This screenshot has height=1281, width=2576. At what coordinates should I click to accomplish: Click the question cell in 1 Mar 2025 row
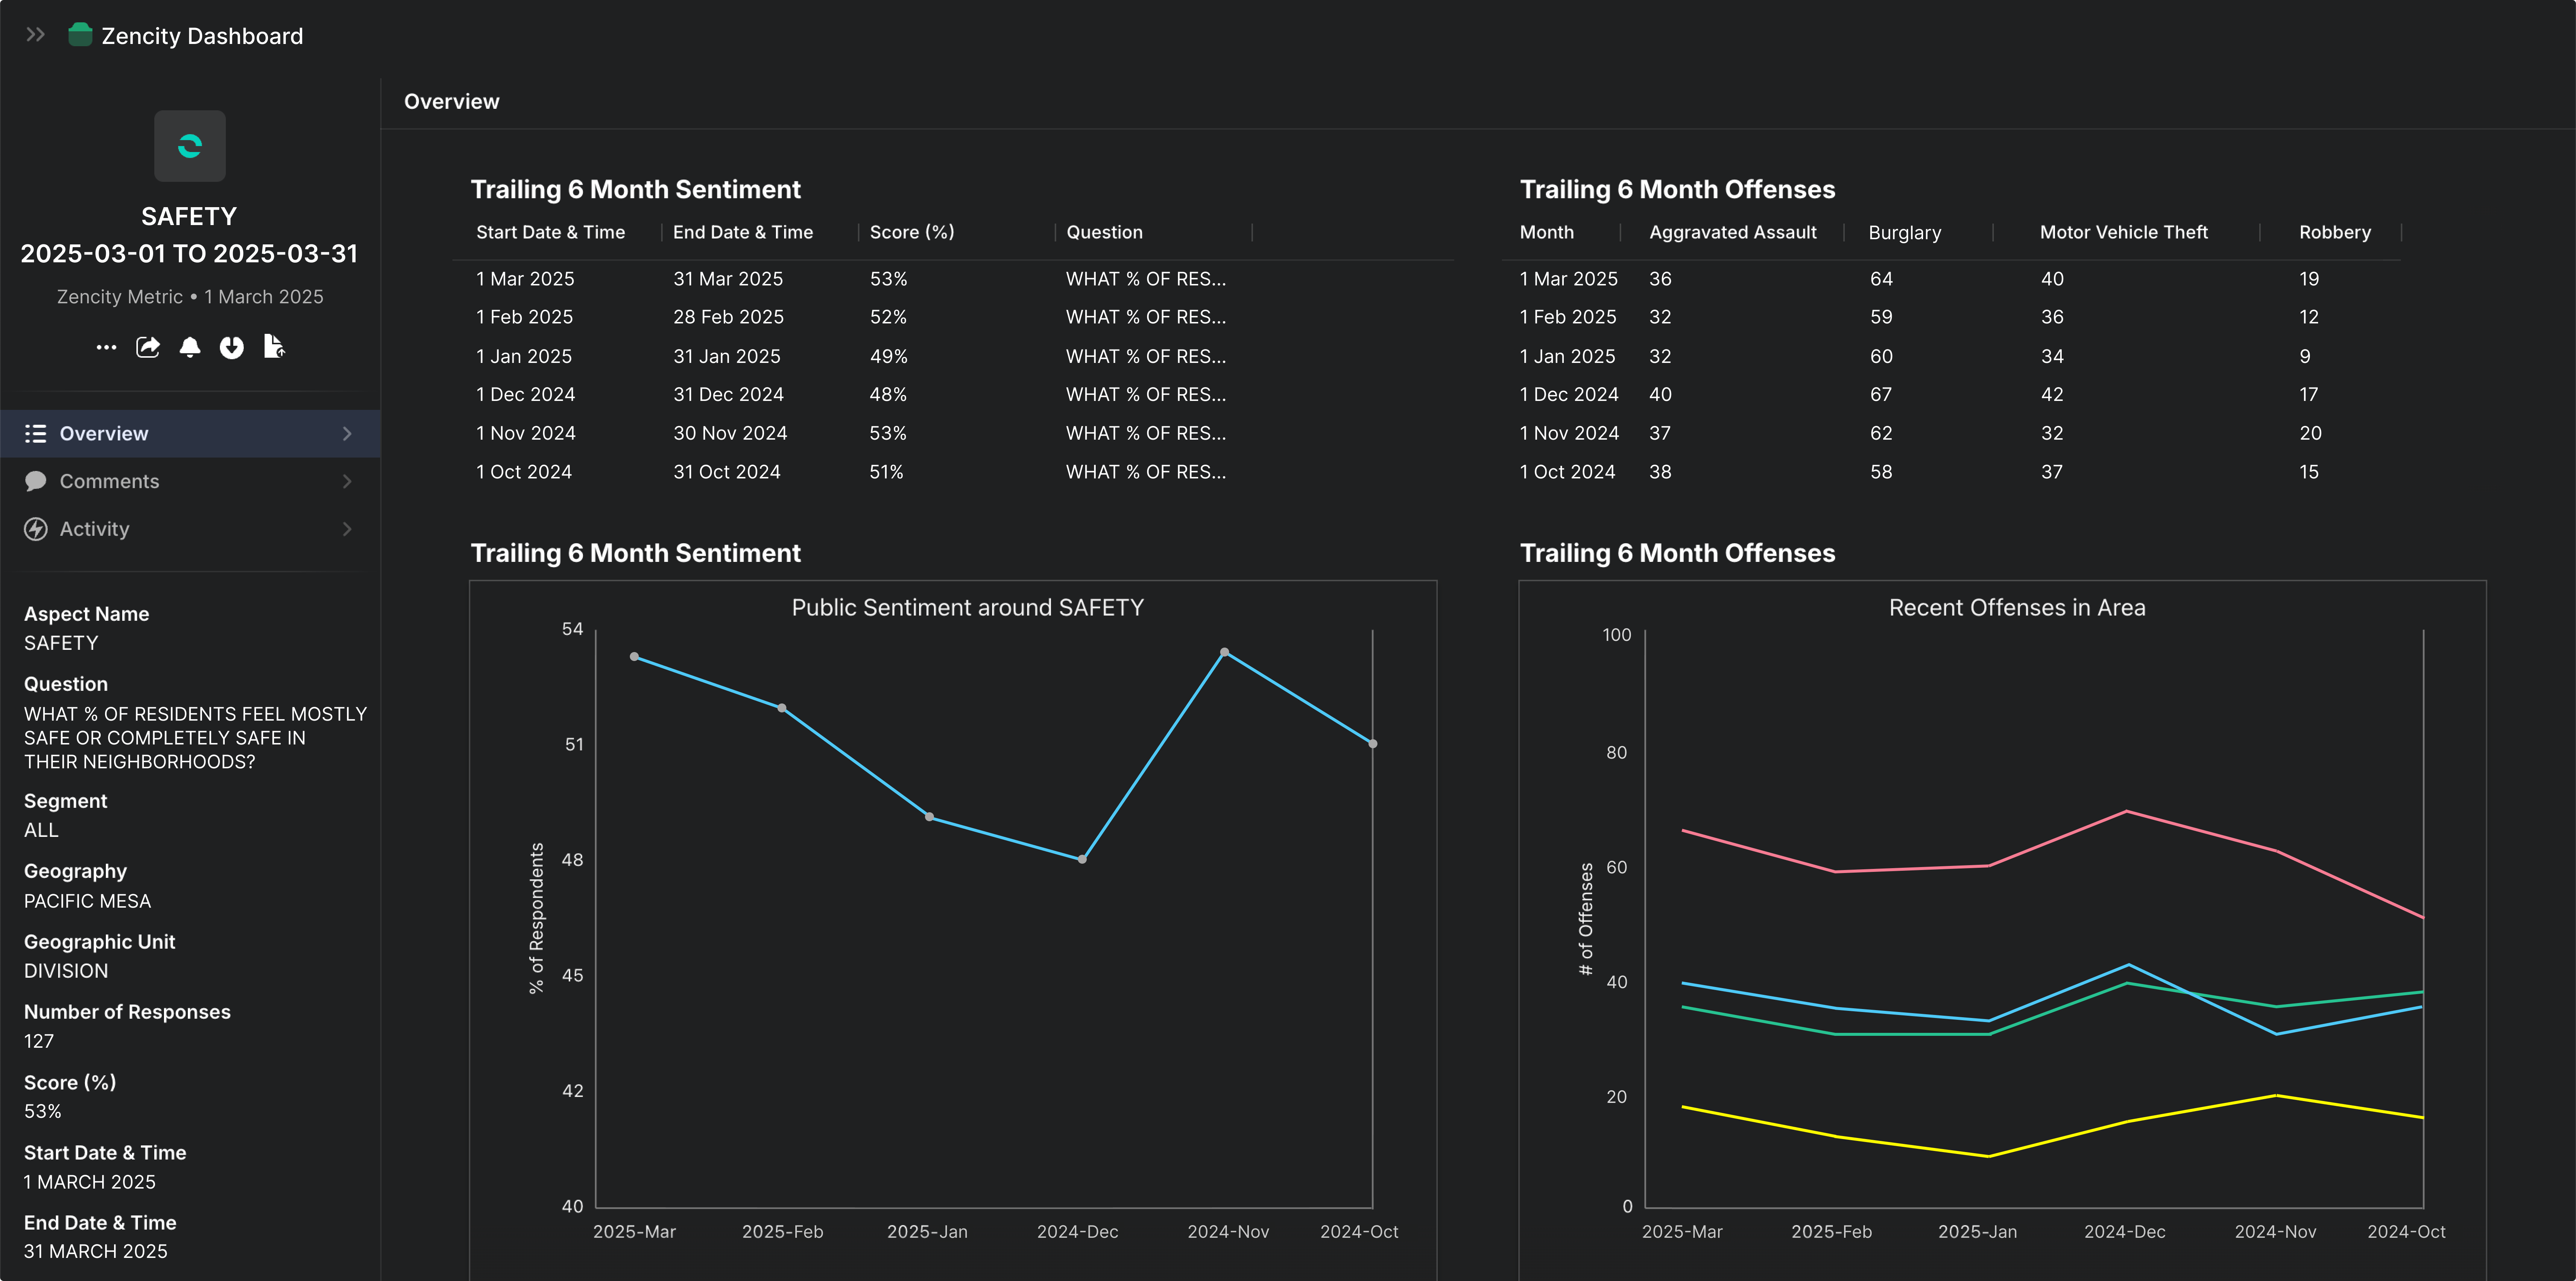point(1146,279)
